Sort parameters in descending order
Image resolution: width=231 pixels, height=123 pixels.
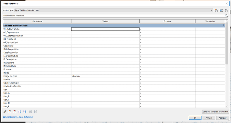tap(35, 112)
